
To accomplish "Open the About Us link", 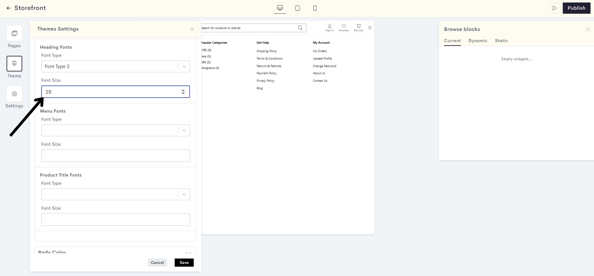I will click(x=319, y=73).
